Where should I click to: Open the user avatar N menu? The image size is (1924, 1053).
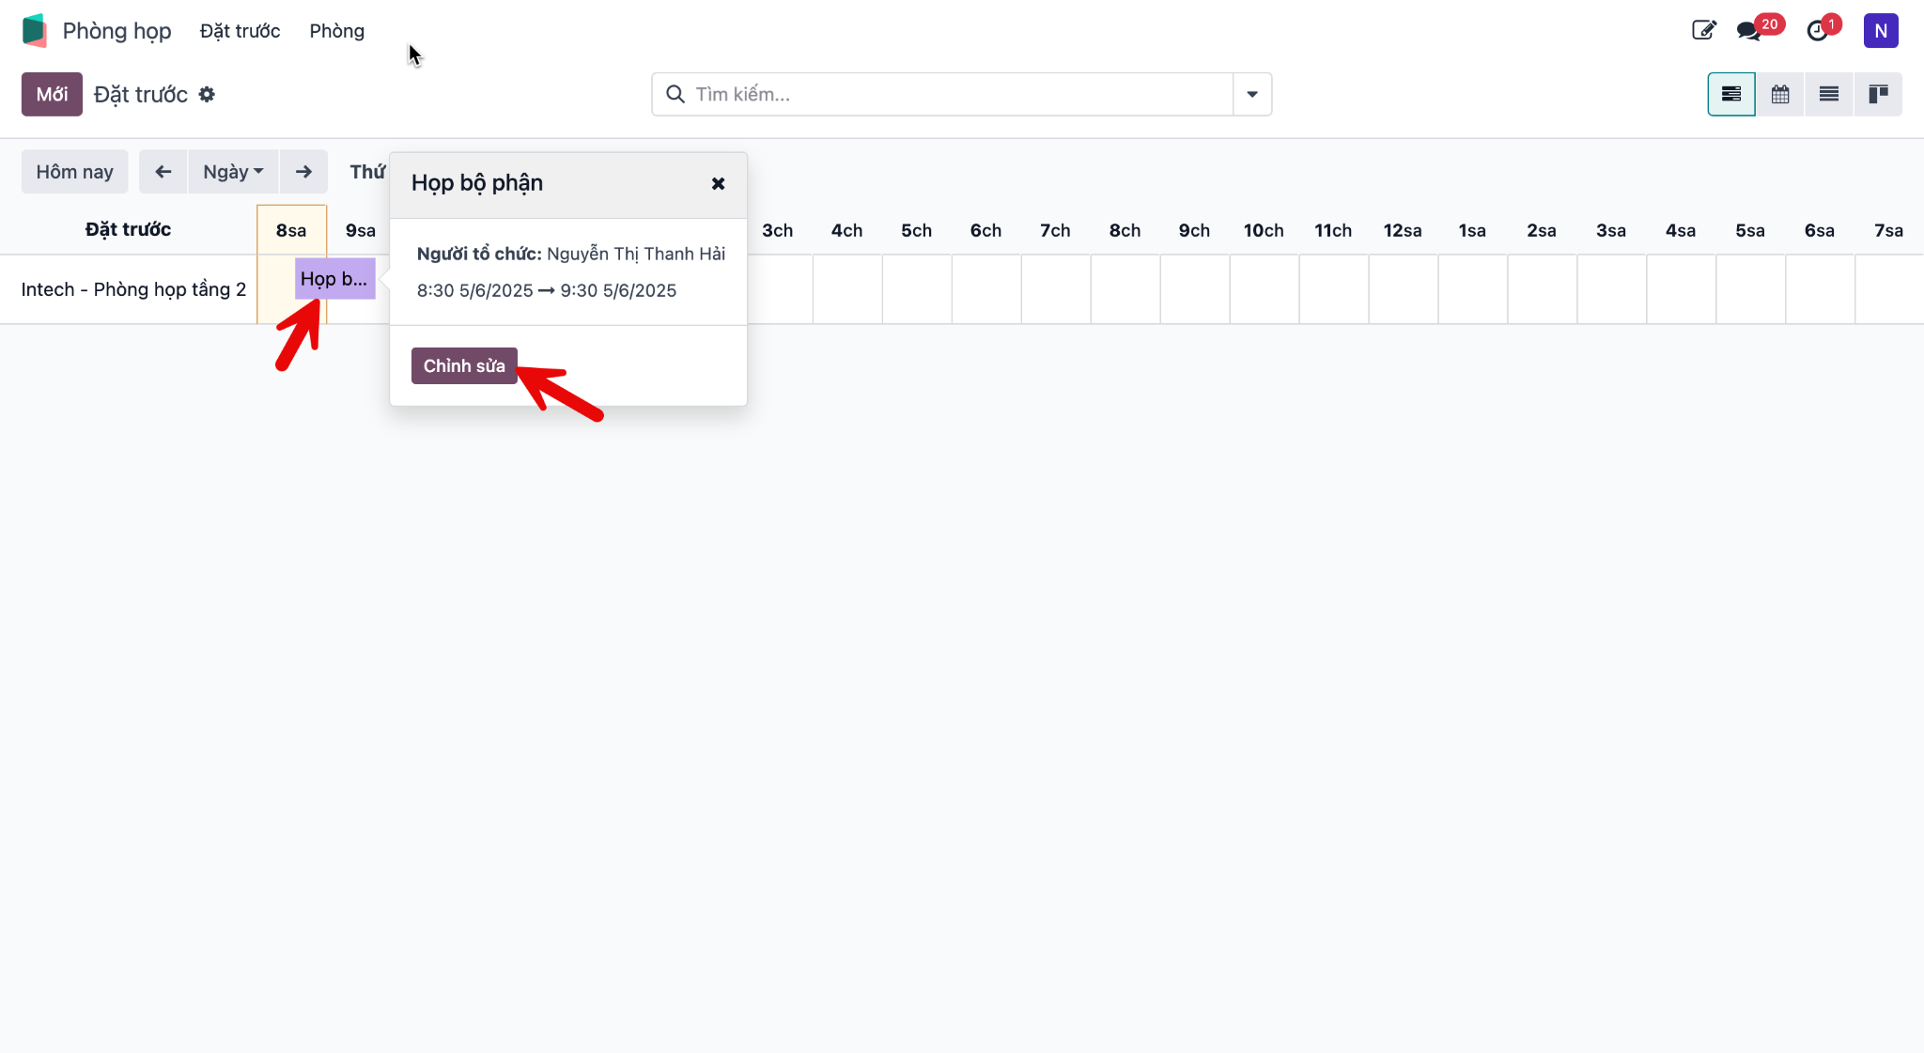click(x=1881, y=31)
